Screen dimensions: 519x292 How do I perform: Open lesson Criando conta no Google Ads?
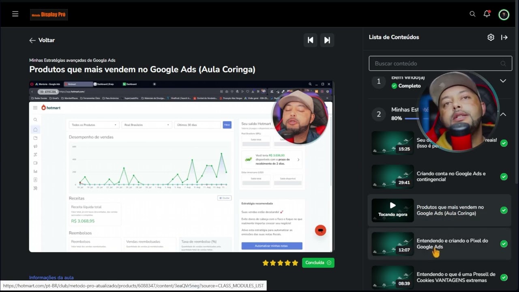(451, 176)
